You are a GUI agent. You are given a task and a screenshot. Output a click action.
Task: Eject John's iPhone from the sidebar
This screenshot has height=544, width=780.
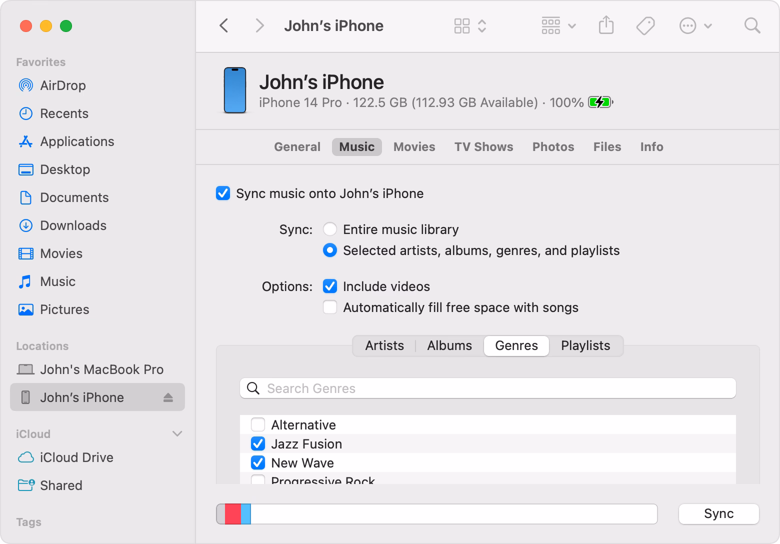click(x=168, y=397)
